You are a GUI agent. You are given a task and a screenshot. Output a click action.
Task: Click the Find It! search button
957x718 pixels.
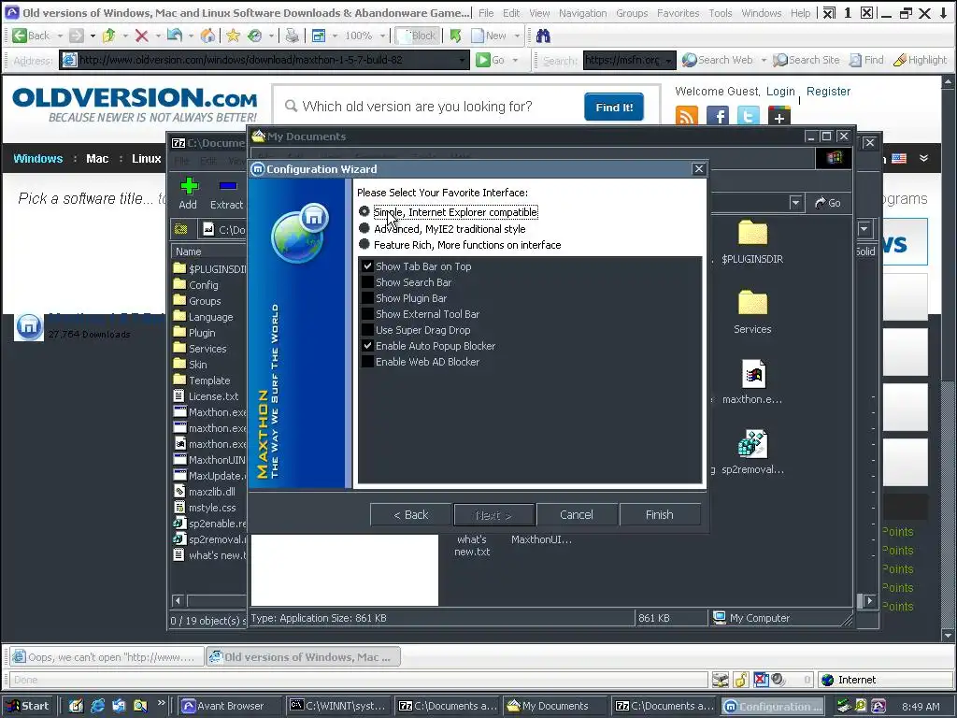[x=614, y=107]
